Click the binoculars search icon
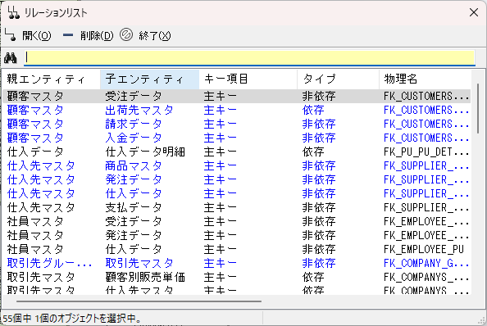The image size is (487, 326). click(x=11, y=58)
